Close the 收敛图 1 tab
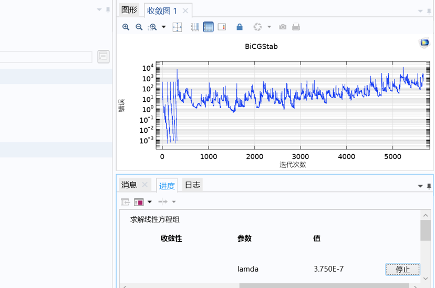 click(x=185, y=10)
